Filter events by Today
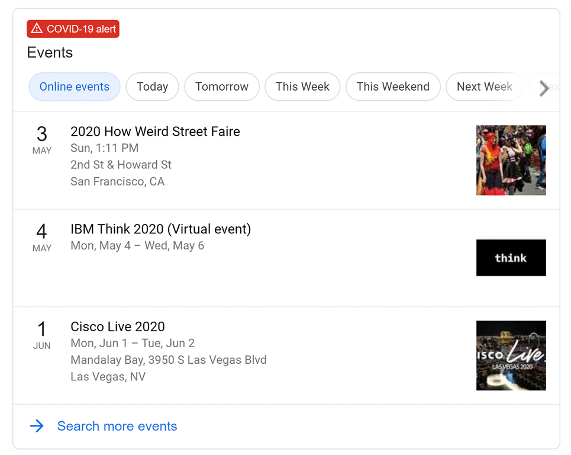The image size is (571, 455). (152, 86)
